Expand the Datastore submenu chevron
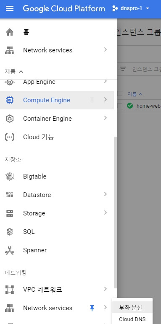 tap(106, 194)
